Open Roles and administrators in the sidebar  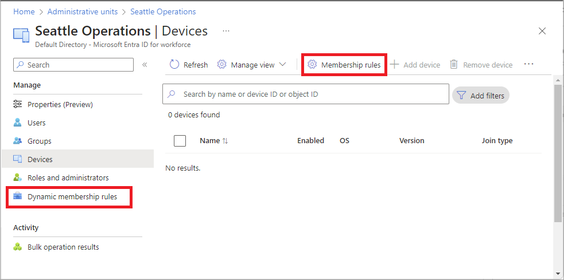coord(68,178)
